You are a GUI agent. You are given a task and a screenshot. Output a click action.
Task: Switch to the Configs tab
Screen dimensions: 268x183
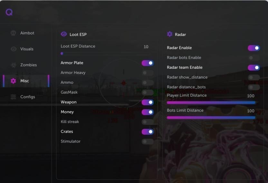(x=28, y=97)
